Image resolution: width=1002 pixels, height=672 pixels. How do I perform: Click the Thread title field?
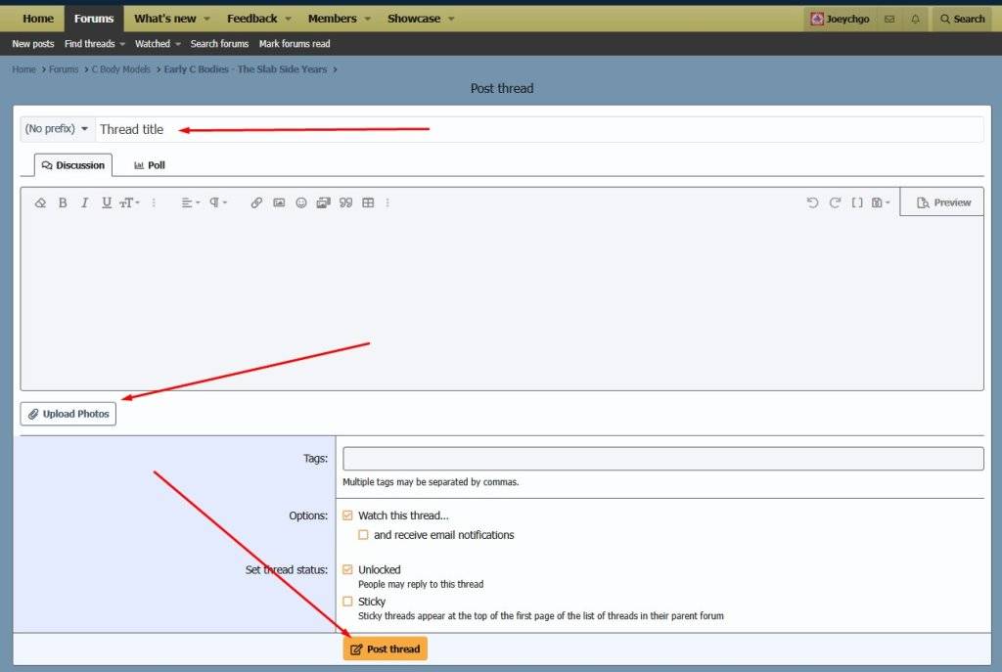(x=538, y=129)
